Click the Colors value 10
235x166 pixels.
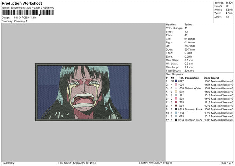point(227,6)
